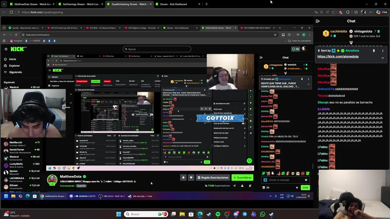Image resolution: width=390 pixels, height=219 pixels.
Task: Collapse the outer Kick chat panel
Action: click(x=317, y=21)
